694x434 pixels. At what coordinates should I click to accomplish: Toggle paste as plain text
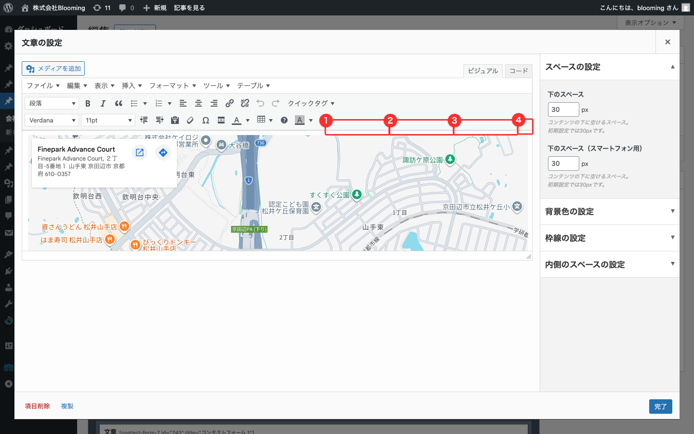tap(175, 120)
